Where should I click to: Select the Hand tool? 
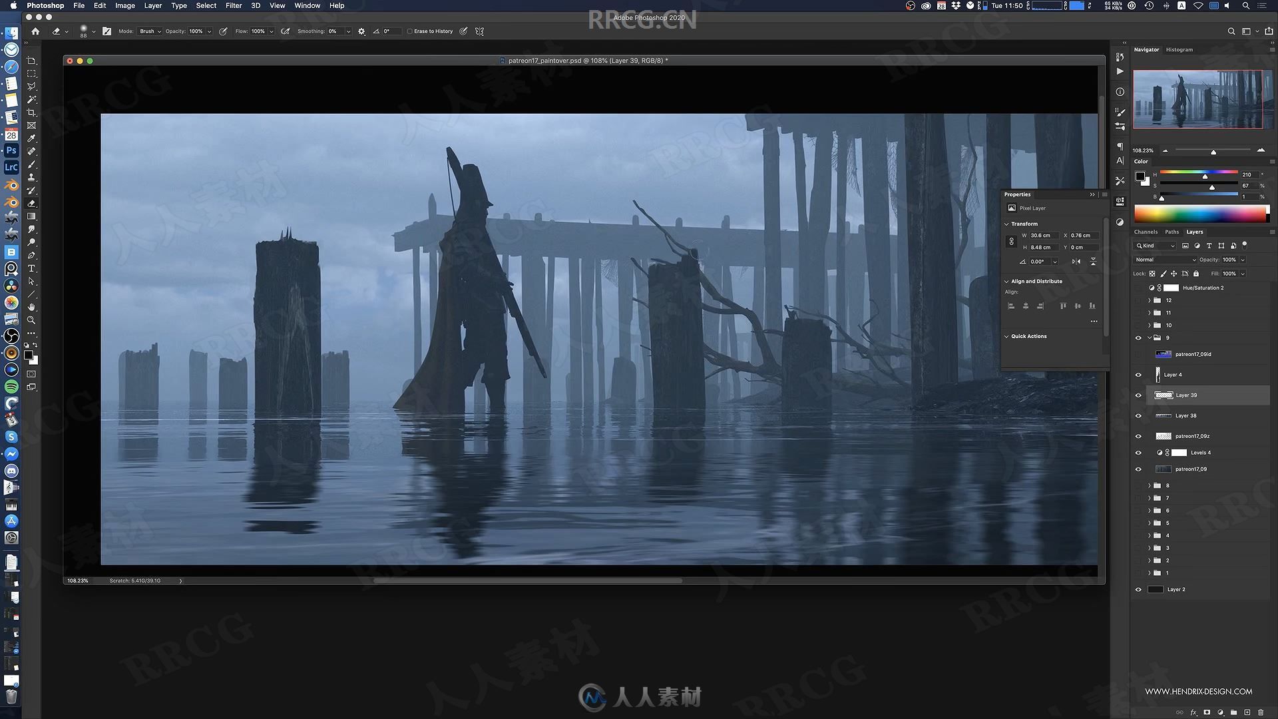tap(31, 307)
